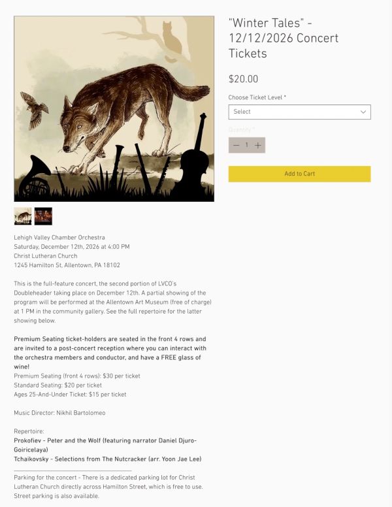Click the cat silhouette in the poster
This screenshot has width=392, height=507.
click(171, 41)
